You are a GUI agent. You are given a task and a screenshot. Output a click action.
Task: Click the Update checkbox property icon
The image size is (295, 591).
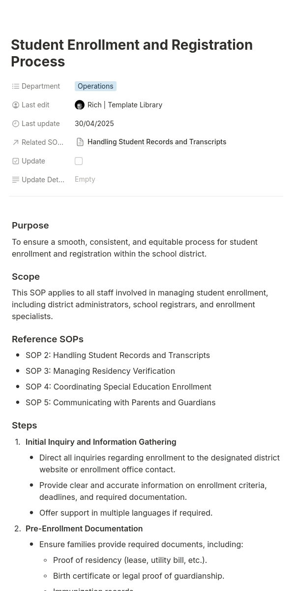pyautogui.click(x=16, y=161)
